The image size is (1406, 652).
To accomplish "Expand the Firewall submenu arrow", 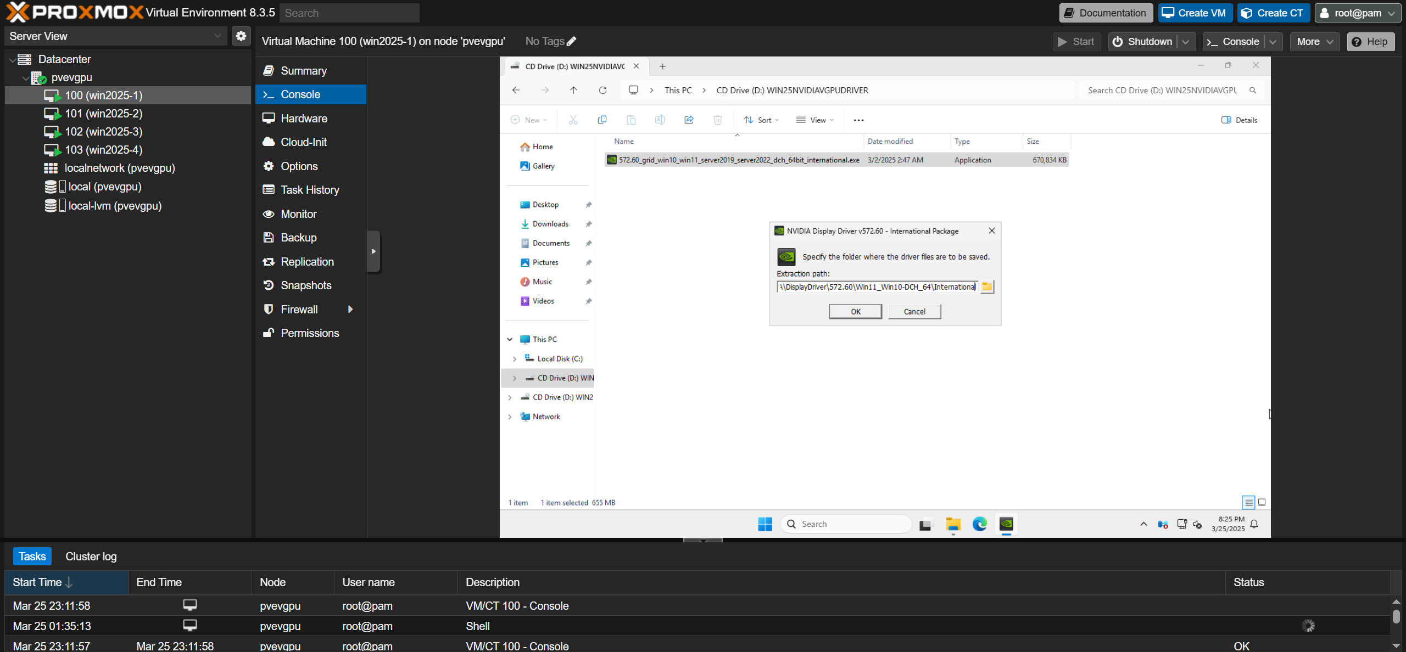I will tap(350, 310).
